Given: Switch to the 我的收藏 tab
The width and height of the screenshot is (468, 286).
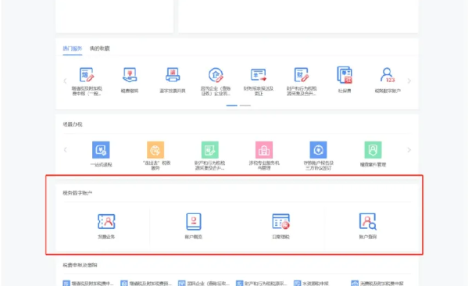Looking at the screenshot, I should tap(100, 48).
